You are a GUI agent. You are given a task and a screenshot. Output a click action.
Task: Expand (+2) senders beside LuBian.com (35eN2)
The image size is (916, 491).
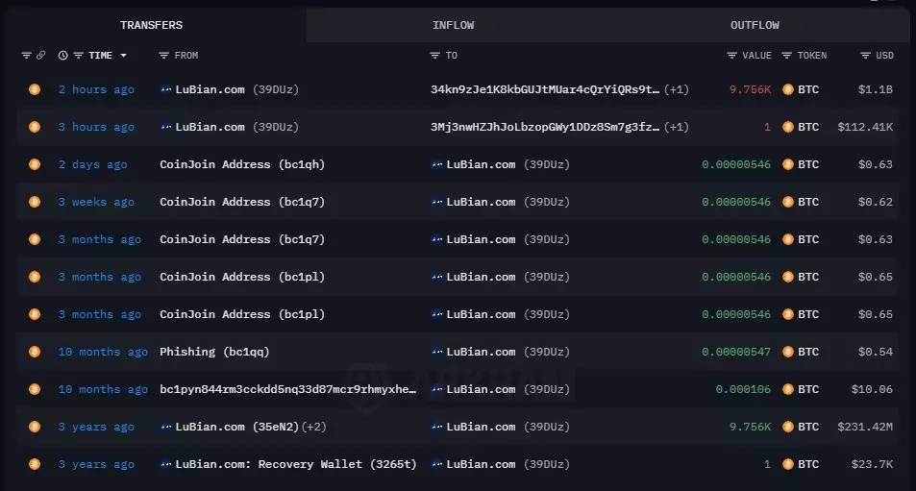314,427
